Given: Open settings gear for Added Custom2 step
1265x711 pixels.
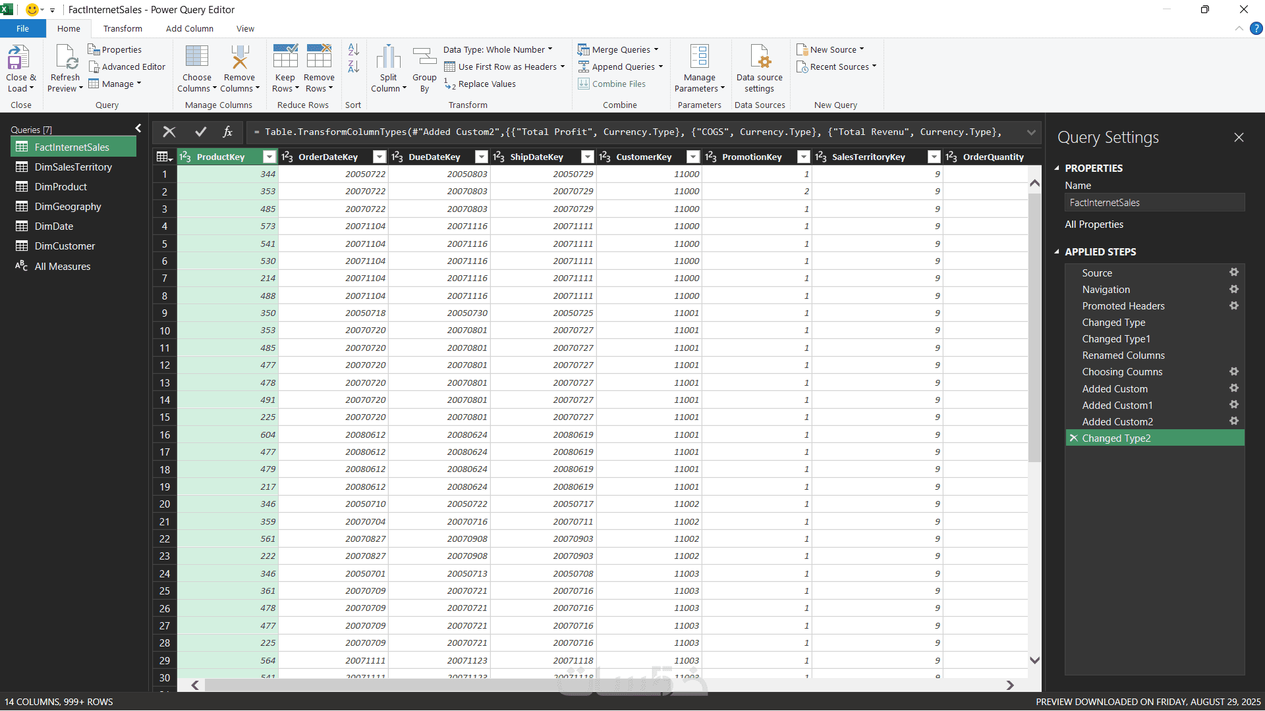Looking at the screenshot, I should pos(1234,421).
